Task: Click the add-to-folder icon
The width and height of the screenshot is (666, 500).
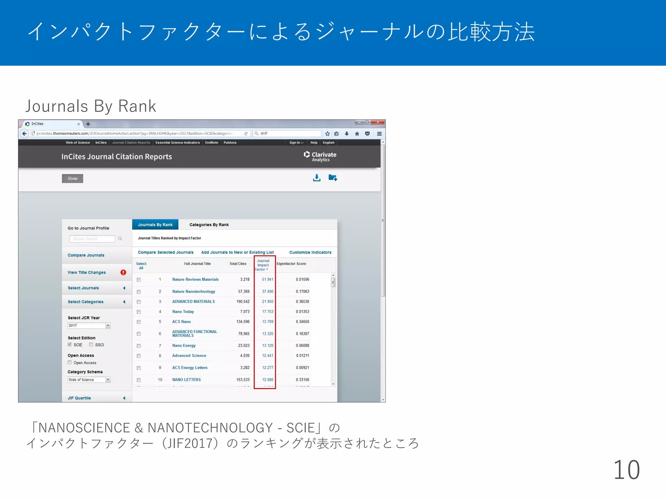Action: coord(332,178)
